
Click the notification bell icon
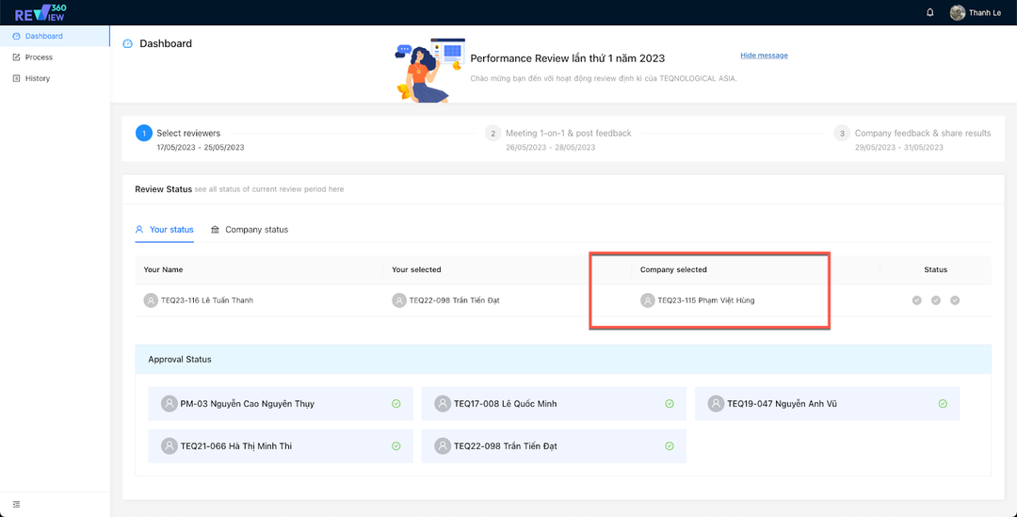(x=930, y=12)
